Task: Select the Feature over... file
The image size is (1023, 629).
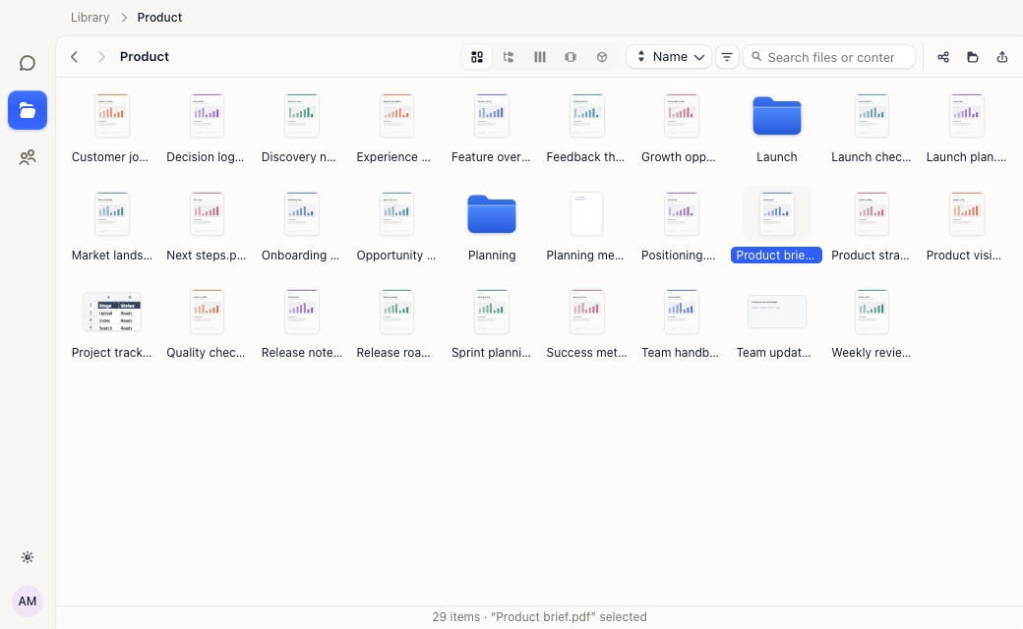Action: pyautogui.click(x=491, y=129)
